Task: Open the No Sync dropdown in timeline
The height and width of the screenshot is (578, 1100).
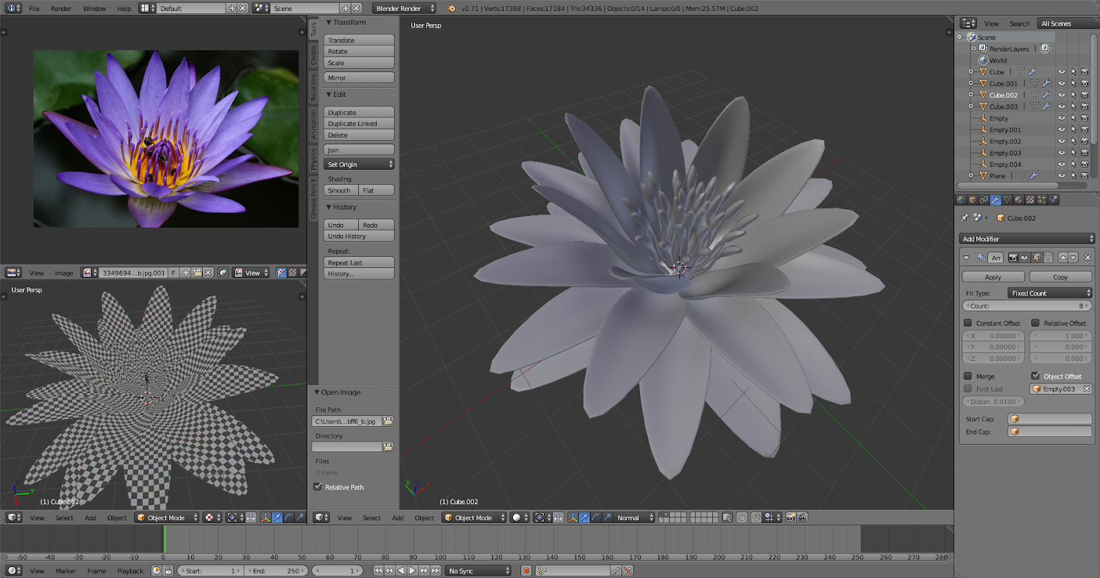Action: 479,570
